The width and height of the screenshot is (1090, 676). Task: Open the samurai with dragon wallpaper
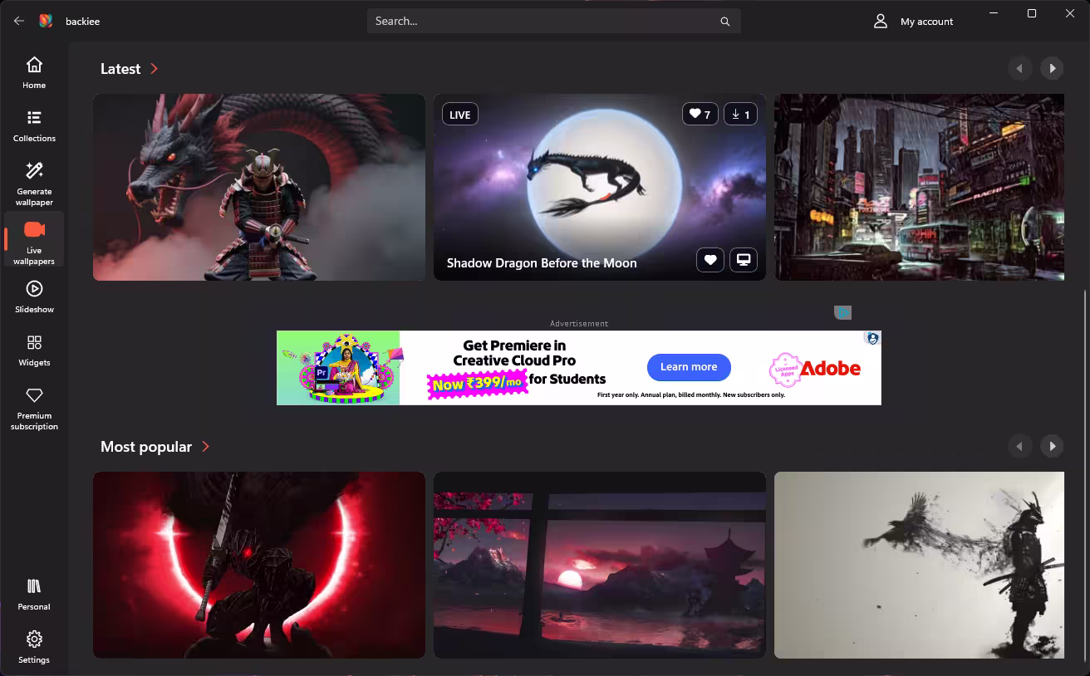(259, 187)
